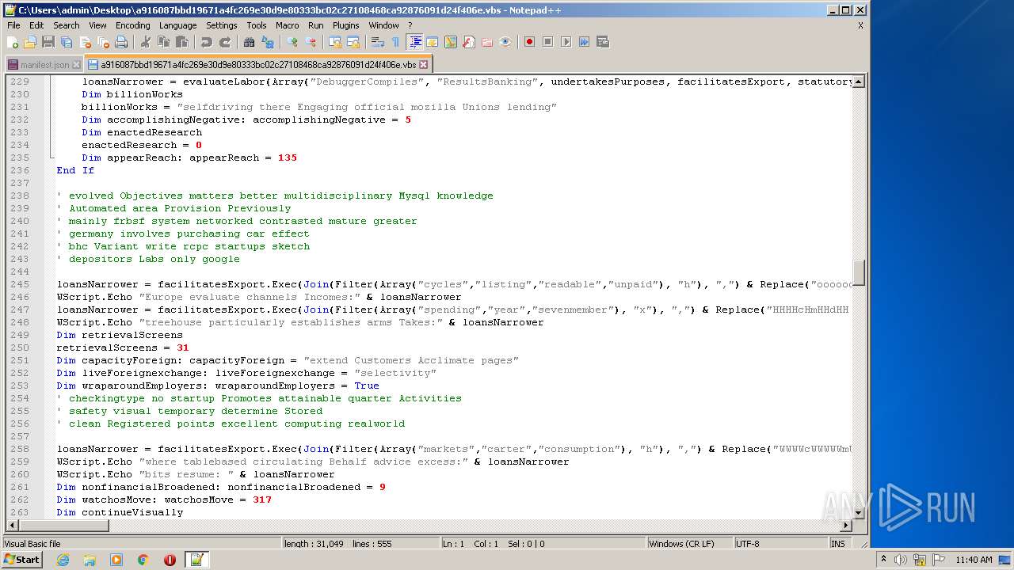Open the File menu
Screen dimensions: 1014x570
pyautogui.click(x=13, y=25)
